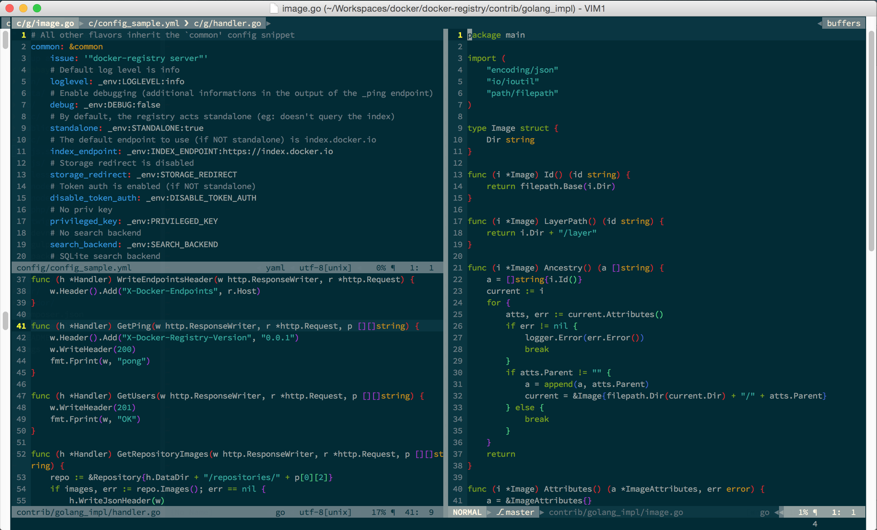Click the pilcrow symbol in config_sample.yml statusline
The image size is (877, 530).
[393, 267]
